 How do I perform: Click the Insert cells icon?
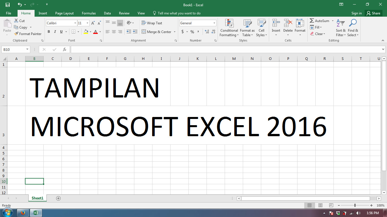click(276, 23)
